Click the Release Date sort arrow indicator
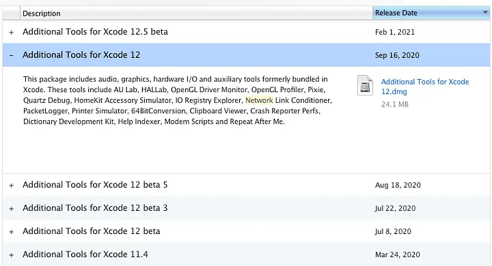This screenshot has height=266, width=492. pos(485,12)
